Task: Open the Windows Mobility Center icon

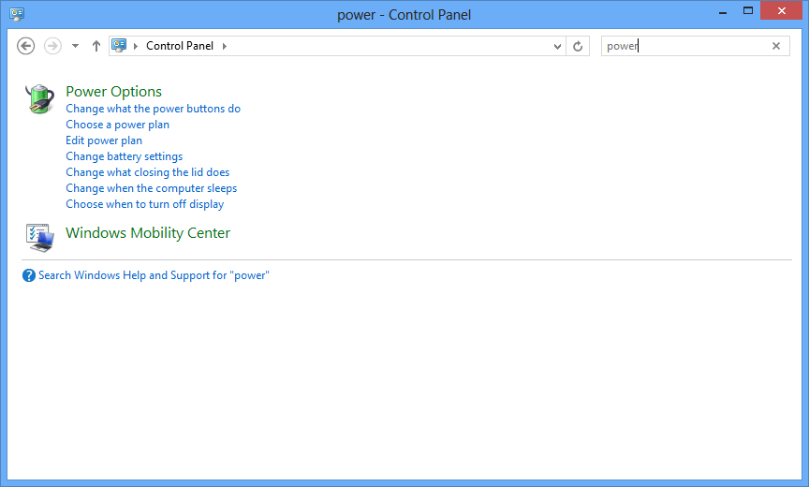Action: coord(39,237)
